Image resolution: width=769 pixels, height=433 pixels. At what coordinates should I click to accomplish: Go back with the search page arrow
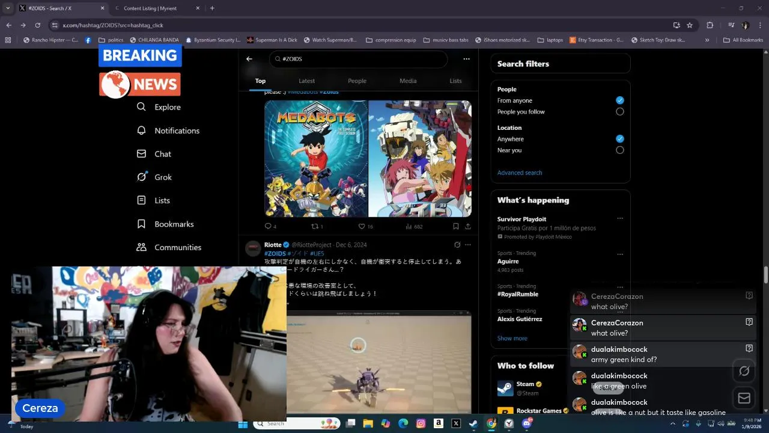pos(249,59)
